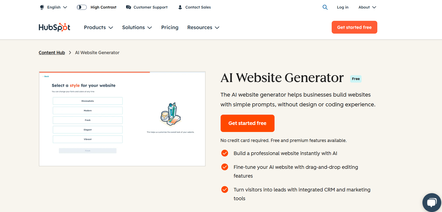Select the Minimalistic style option

pyautogui.click(x=87, y=101)
